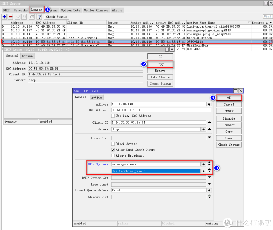Screen dimensions: 273x230
Task: Open Insert Queue Before dropdown
Action: 209,191
